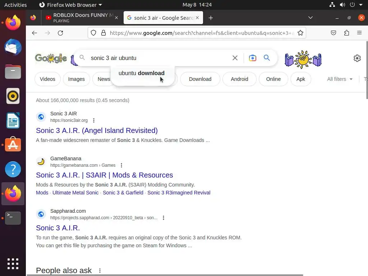Go back to the previous page
The width and height of the screenshot is (368, 276).
click(34, 33)
